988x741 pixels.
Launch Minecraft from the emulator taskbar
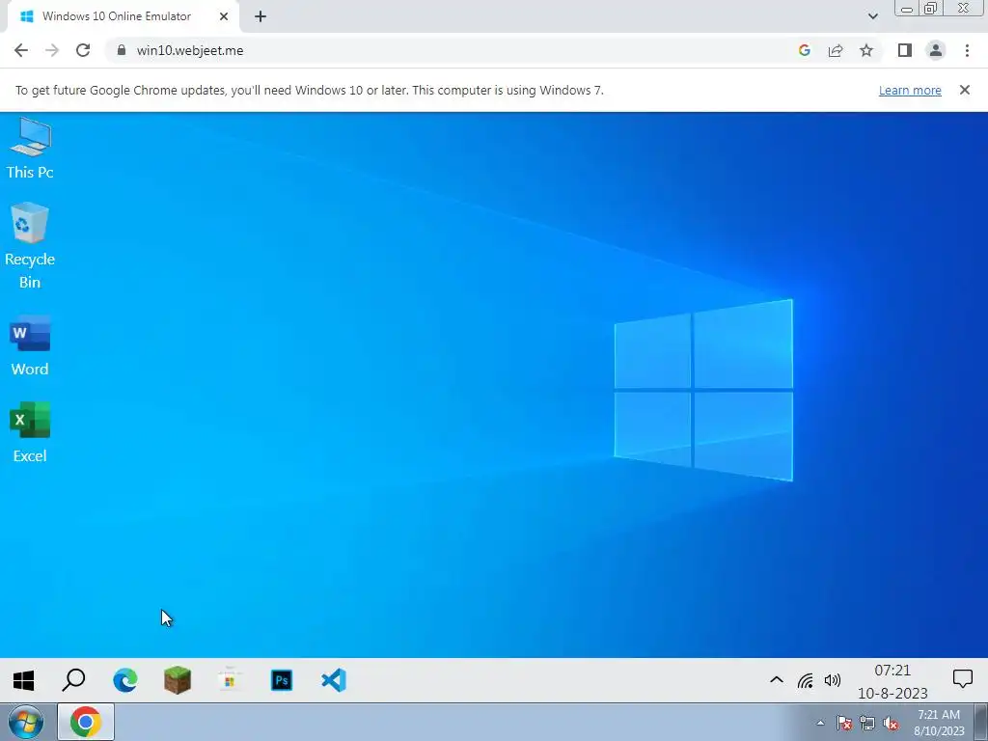pos(178,680)
